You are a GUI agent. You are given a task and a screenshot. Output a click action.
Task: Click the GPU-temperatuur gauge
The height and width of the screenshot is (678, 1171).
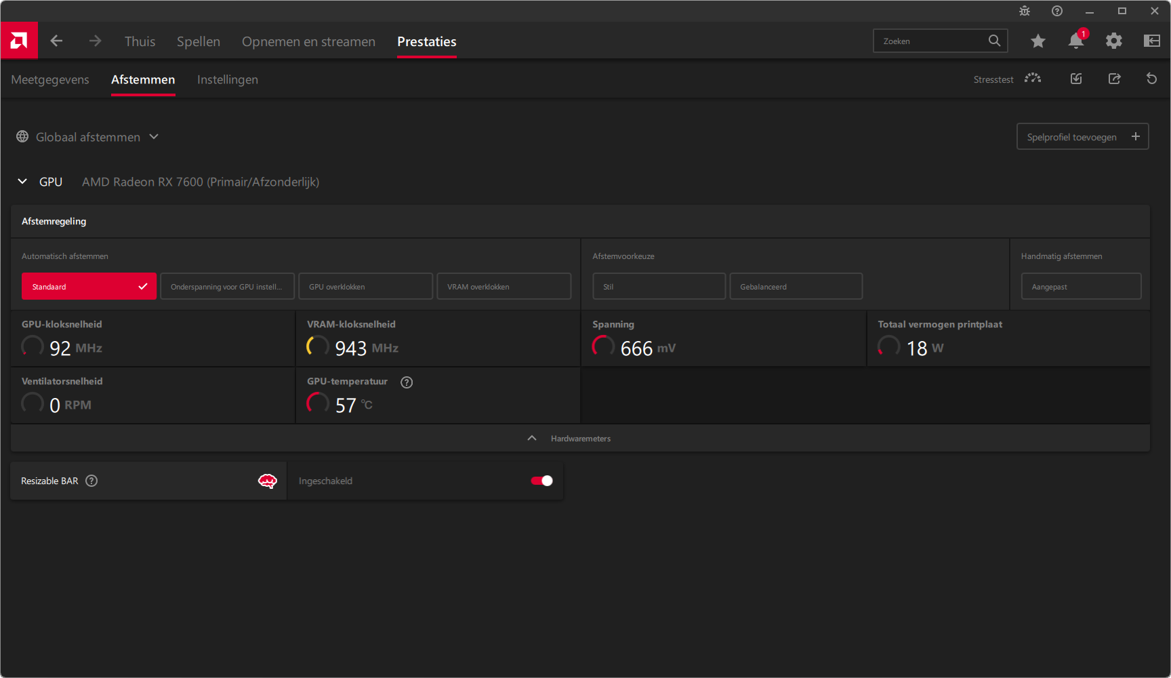coord(318,403)
